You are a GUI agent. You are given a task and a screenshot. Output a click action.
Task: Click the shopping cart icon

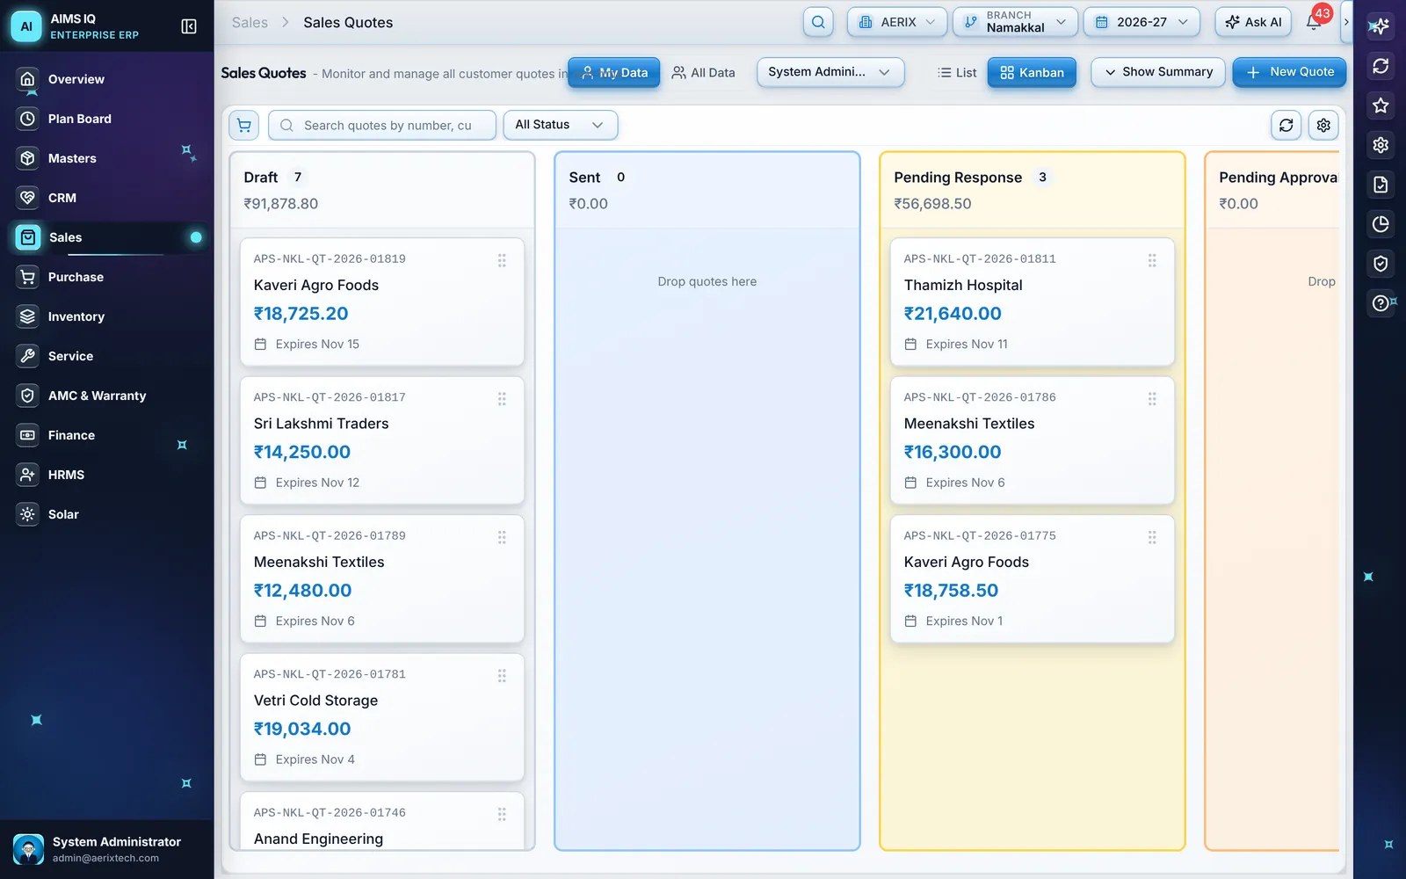tap(244, 125)
